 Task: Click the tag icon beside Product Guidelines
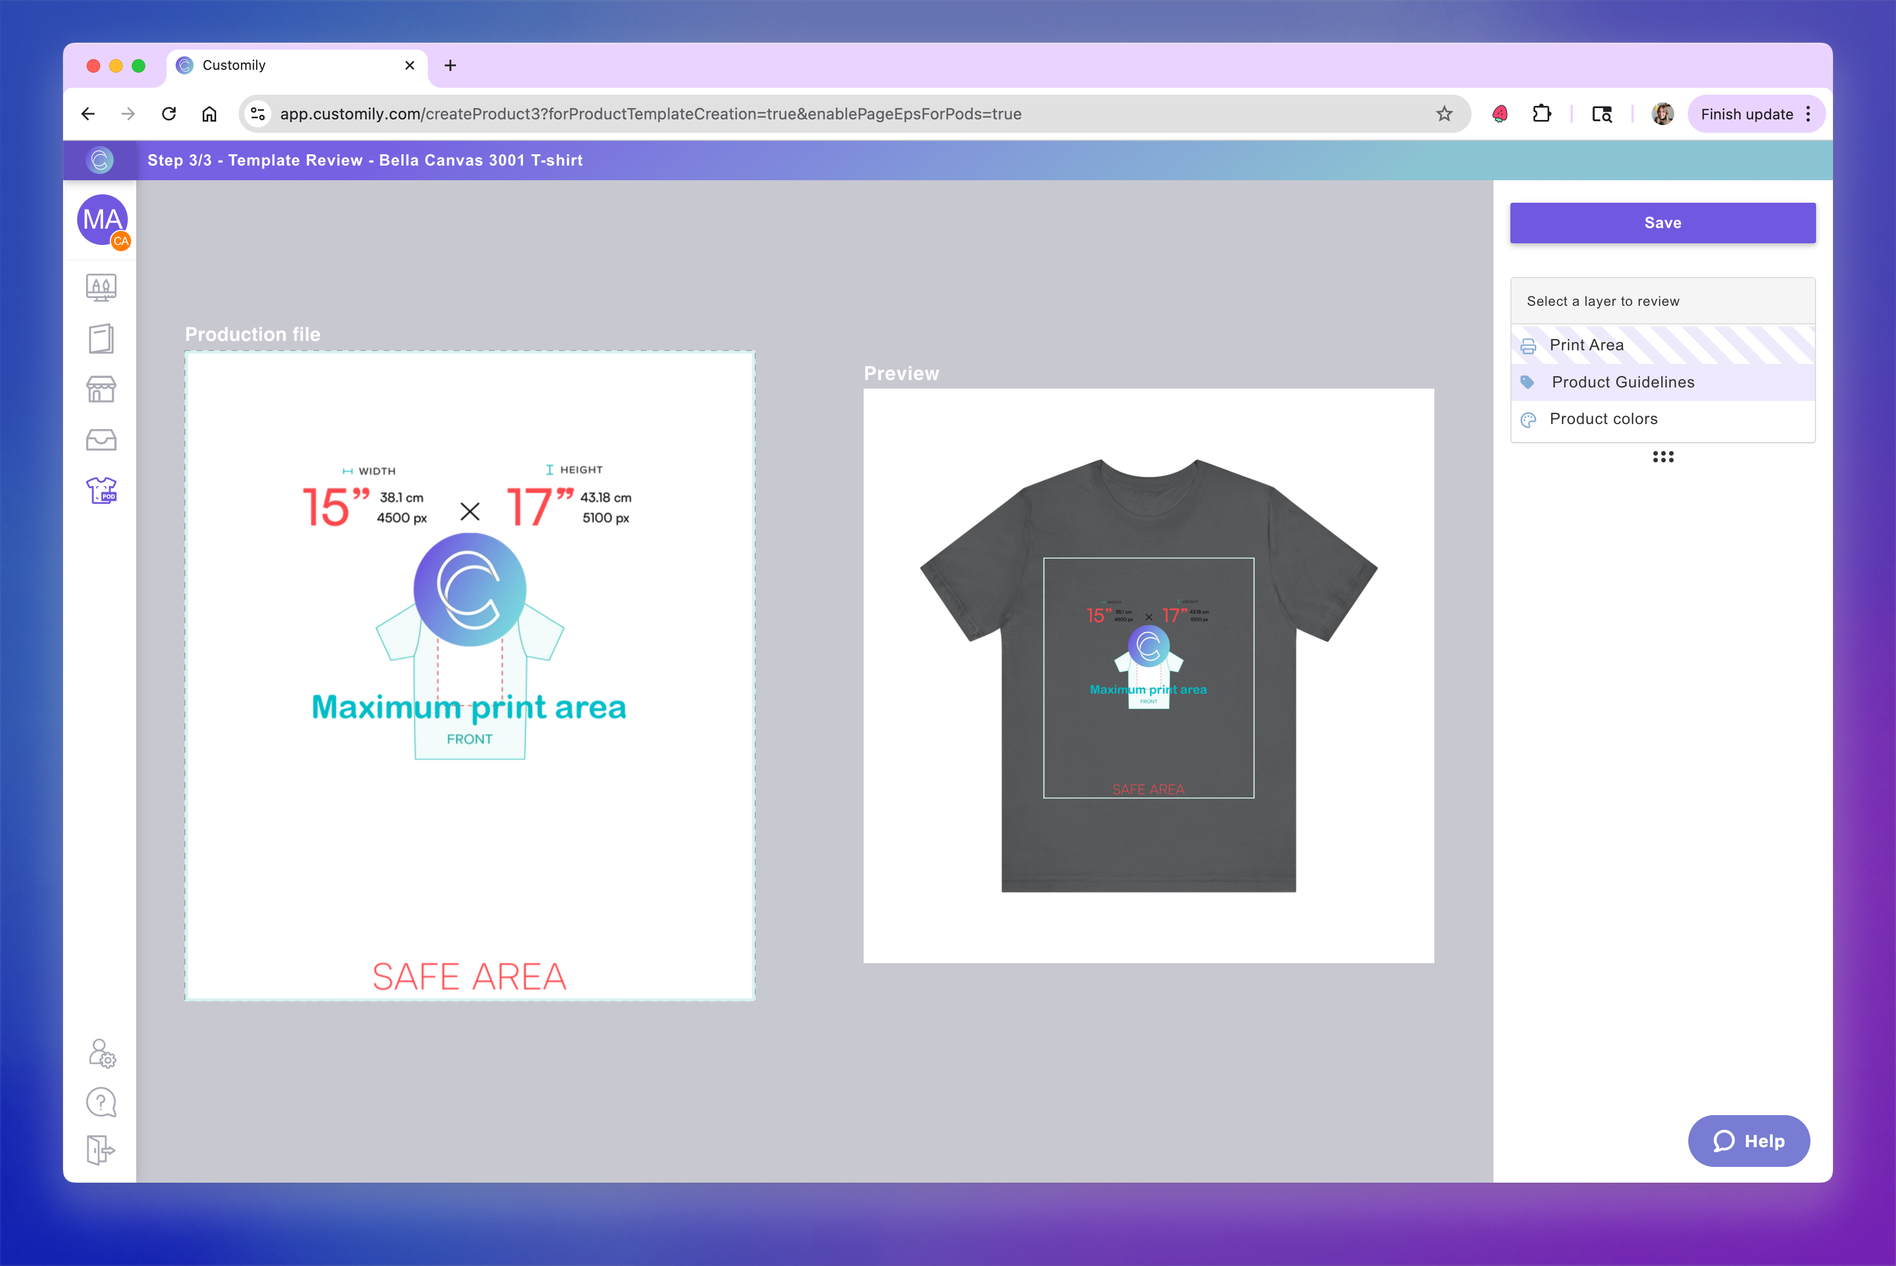pyautogui.click(x=1528, y=382)
